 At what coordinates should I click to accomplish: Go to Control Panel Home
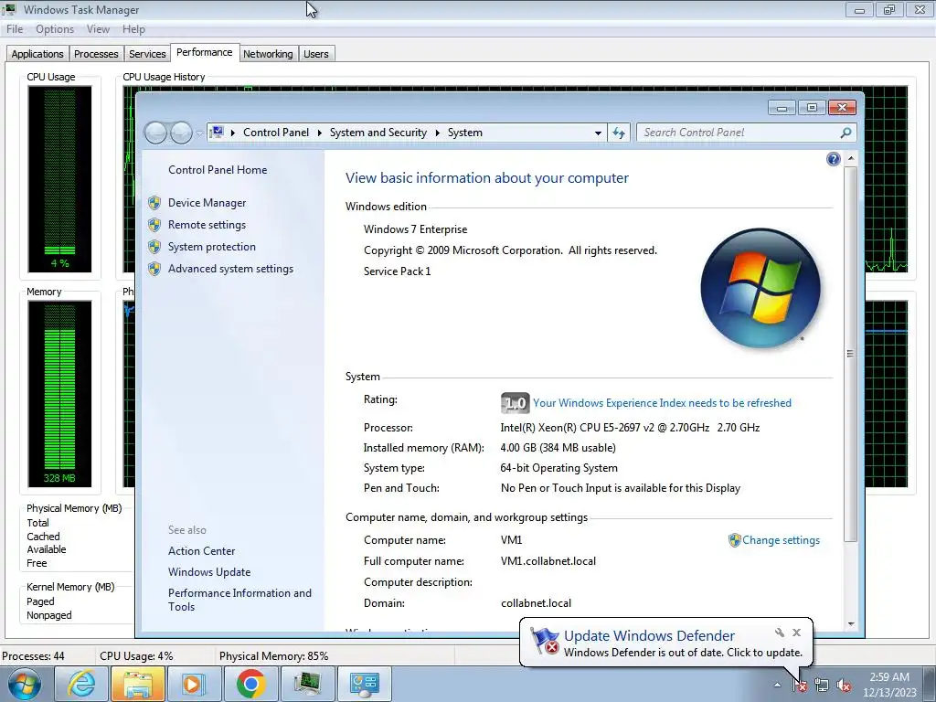[x=218, y=170]
